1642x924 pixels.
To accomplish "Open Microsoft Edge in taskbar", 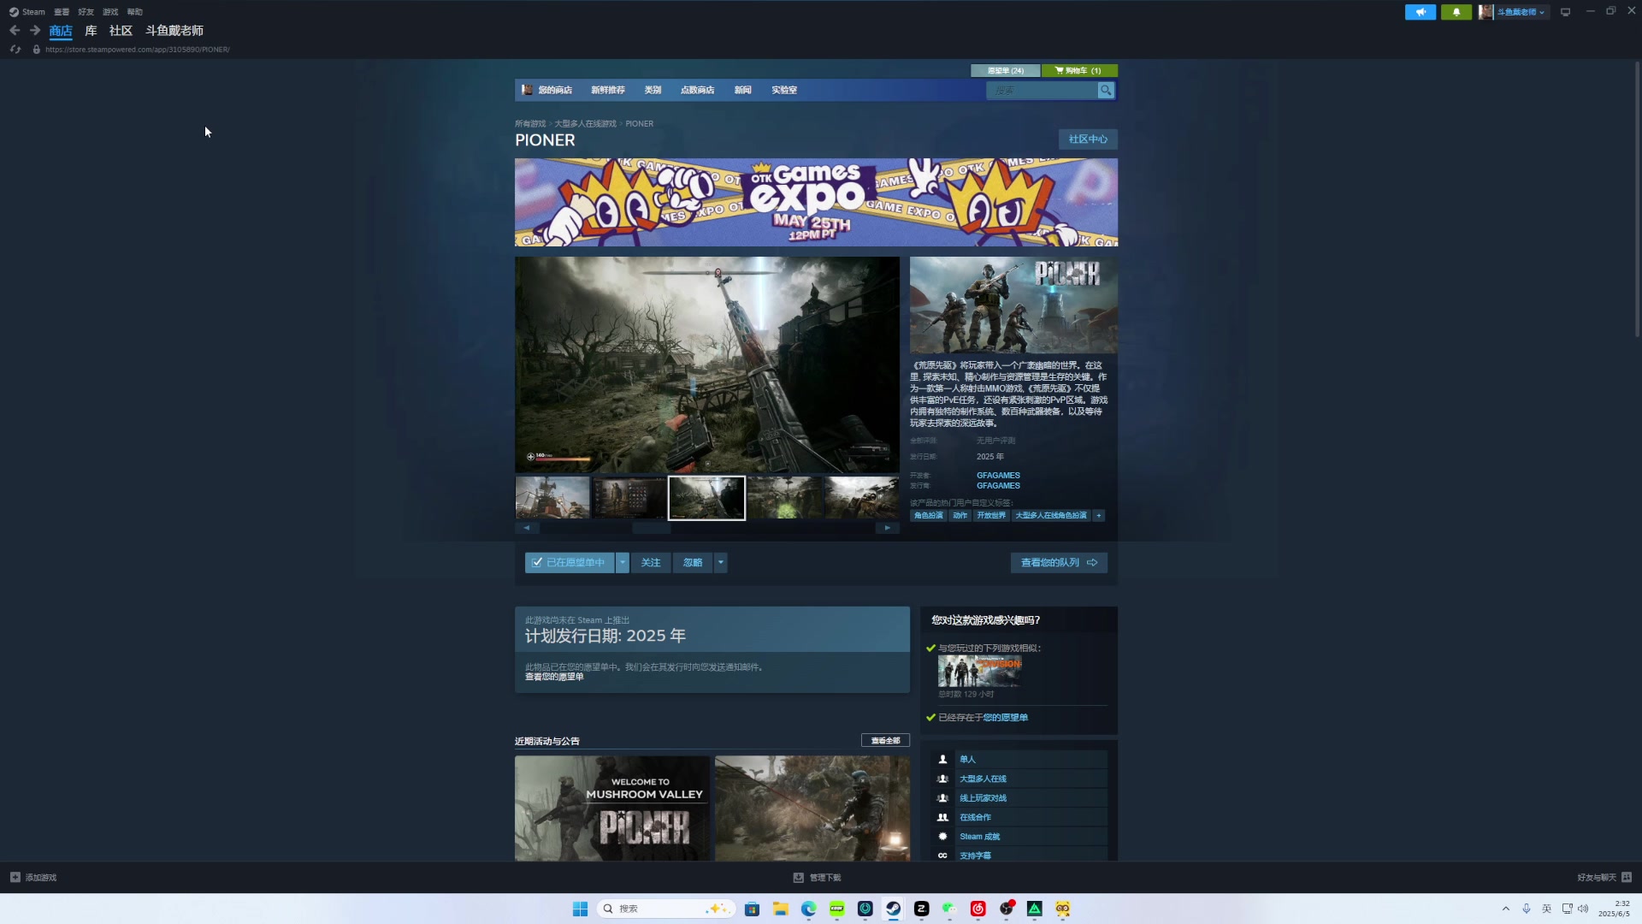I will pos(808,909).
